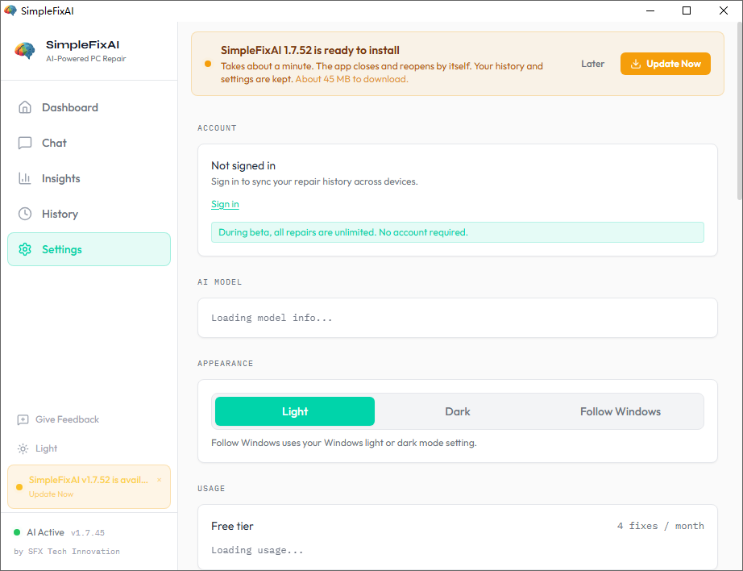
Task: Maximize the SimpleFixAI window
Action: (687, 10)
